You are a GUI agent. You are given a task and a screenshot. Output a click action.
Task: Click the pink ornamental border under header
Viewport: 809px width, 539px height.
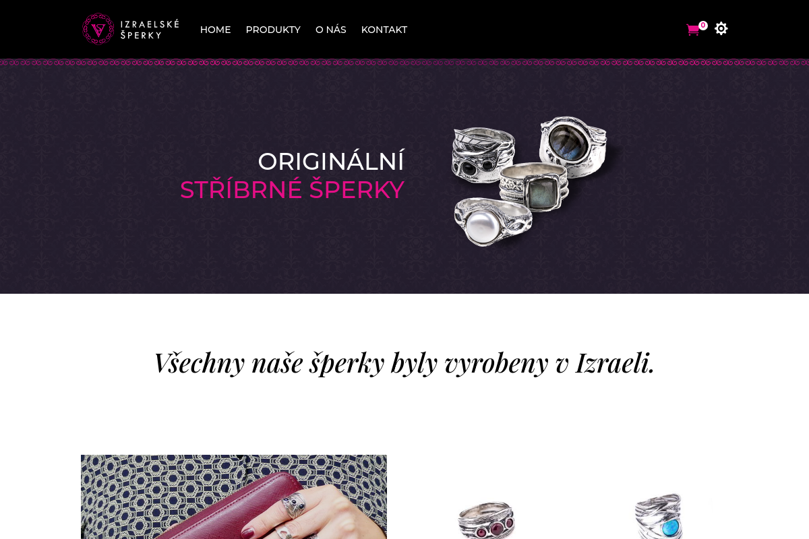pyautogui.click(x=404, y=63)
